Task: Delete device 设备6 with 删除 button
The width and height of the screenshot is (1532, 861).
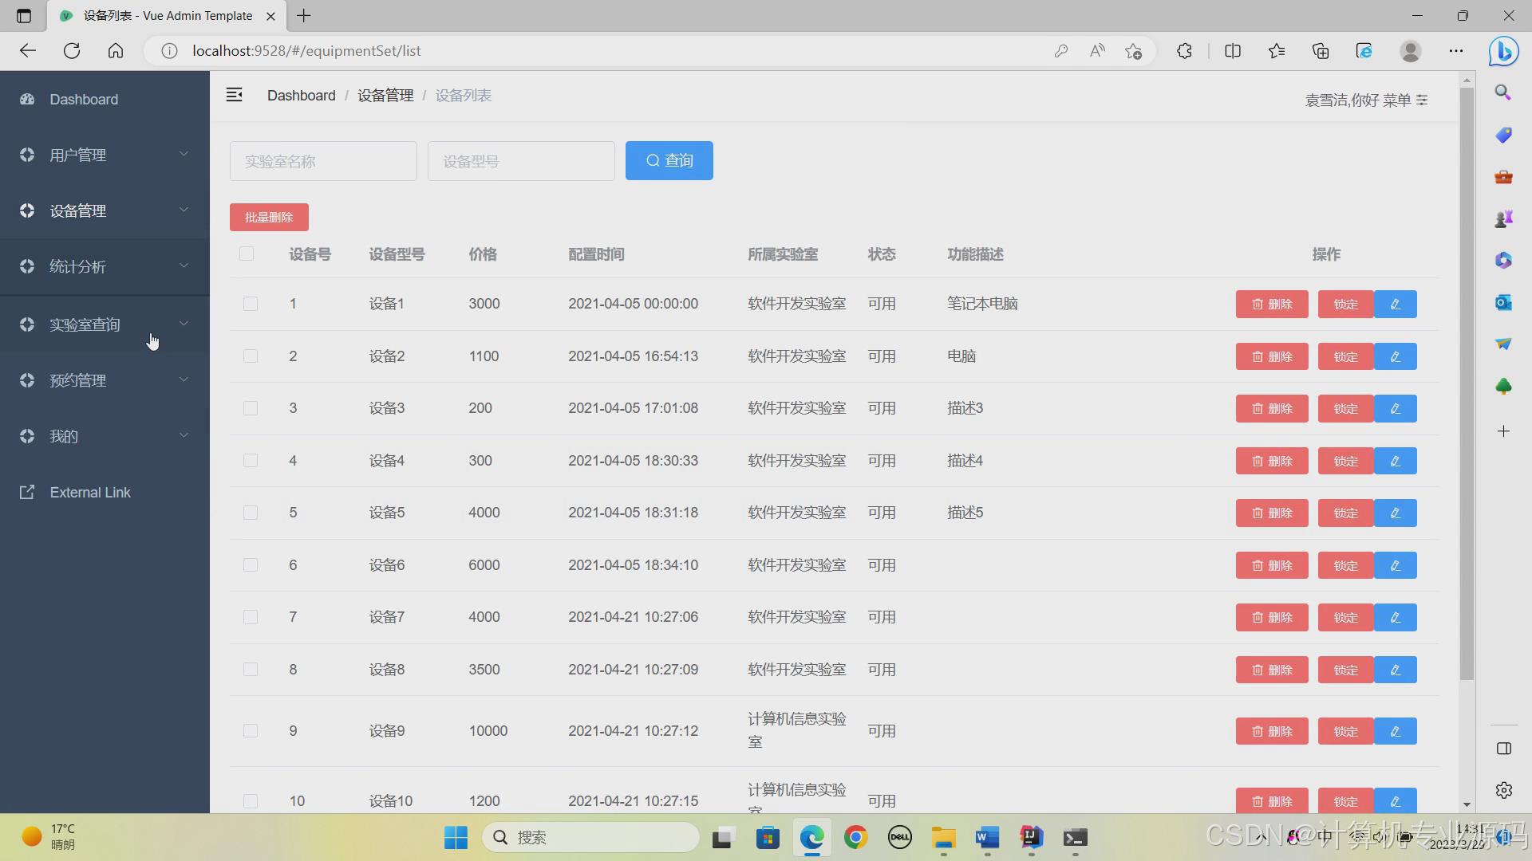Action: [1272, 565]
